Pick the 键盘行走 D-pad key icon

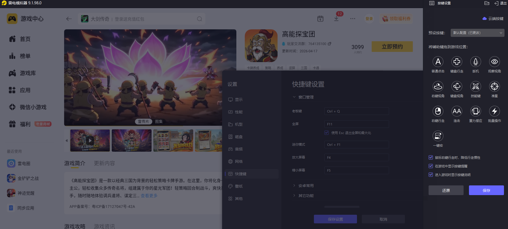pyautogui.click(x=457, y=62)
